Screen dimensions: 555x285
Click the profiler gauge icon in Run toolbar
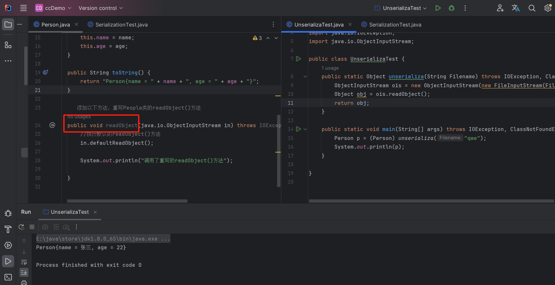66,227
